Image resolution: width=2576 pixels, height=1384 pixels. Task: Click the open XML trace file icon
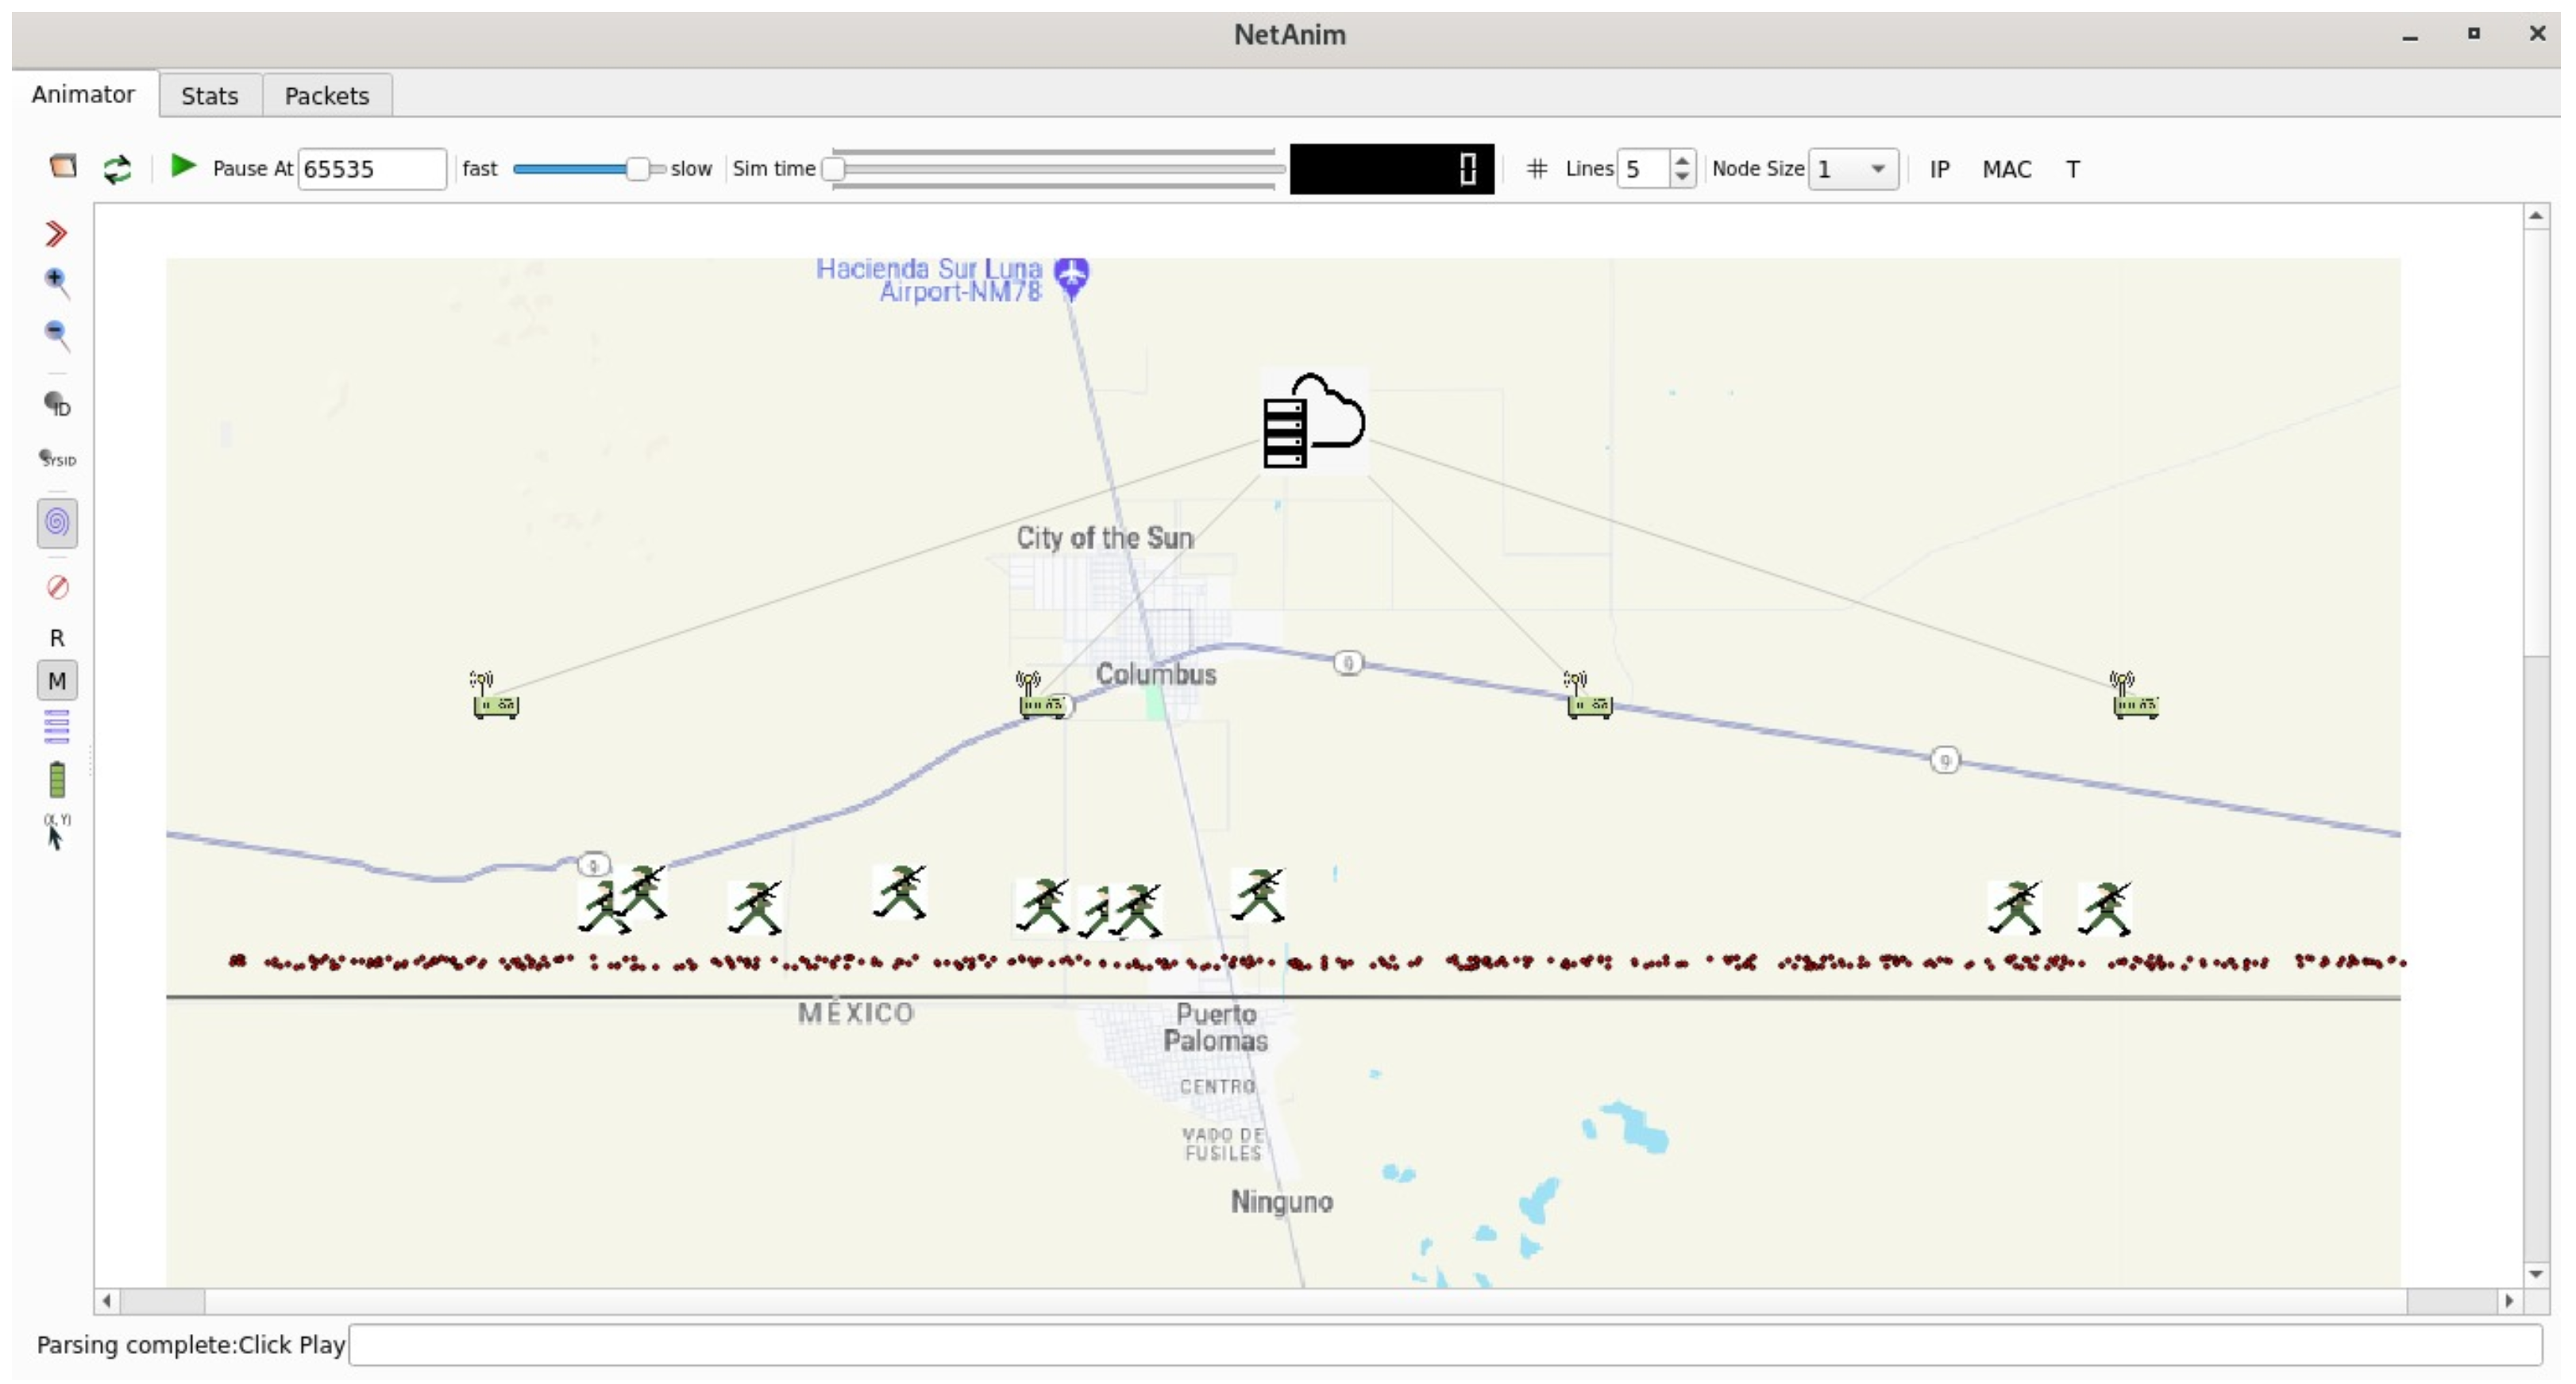pyautogui.click(x=63, y=167)
